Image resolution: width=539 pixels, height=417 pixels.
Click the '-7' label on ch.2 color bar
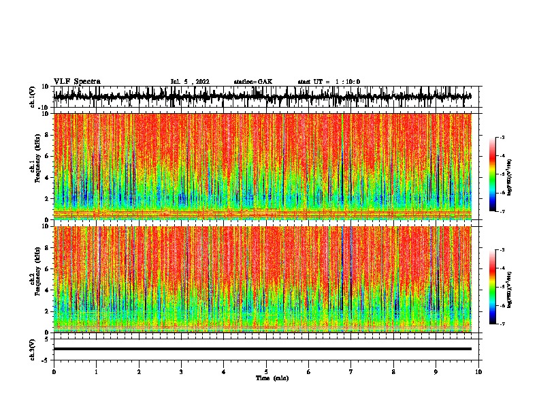[502, 324]
